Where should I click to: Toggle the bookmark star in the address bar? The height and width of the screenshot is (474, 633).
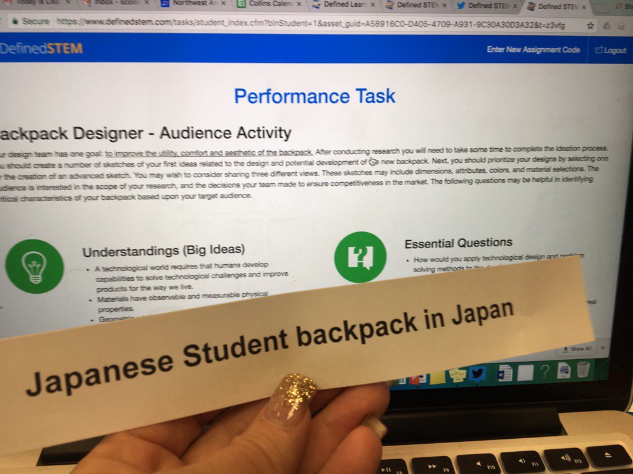[590, 27]
